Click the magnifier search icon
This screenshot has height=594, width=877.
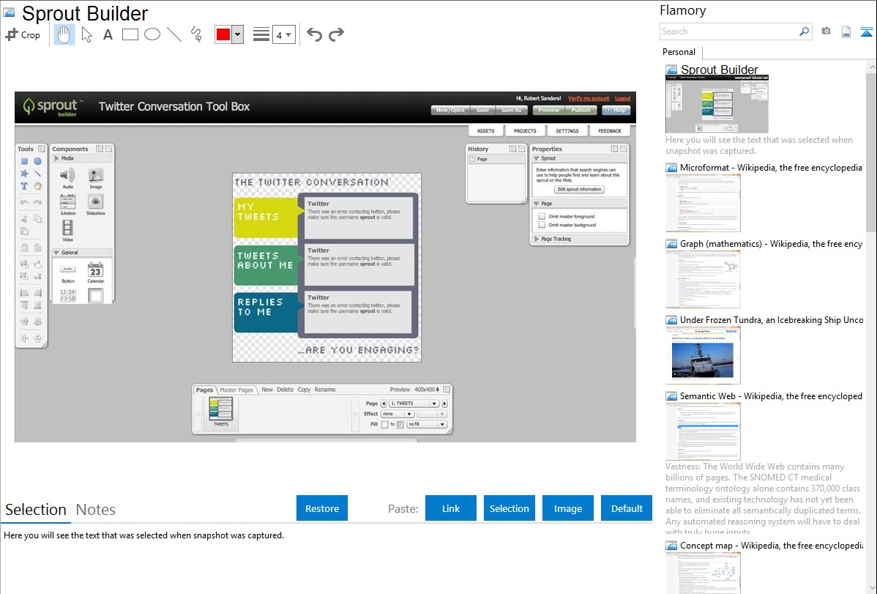(x=805, y=31)
